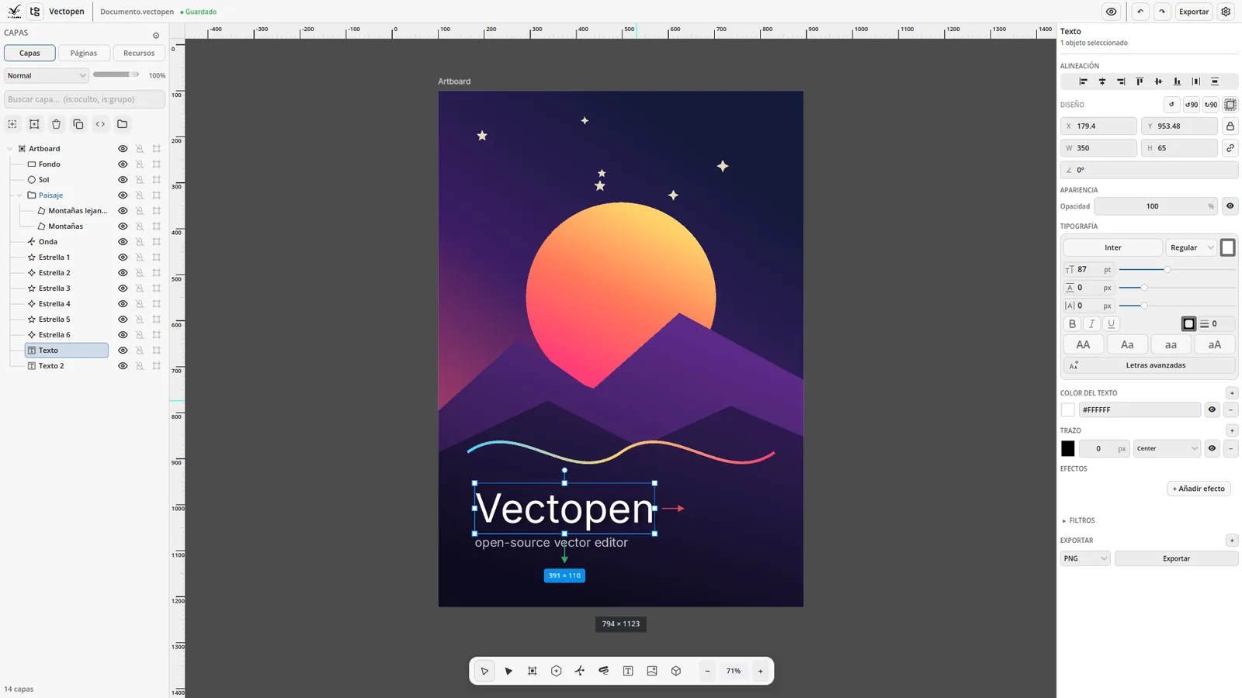Toggle opacity visibility eye in Apariencia
Screen dimensions: 1242x698
[1230, 206]
